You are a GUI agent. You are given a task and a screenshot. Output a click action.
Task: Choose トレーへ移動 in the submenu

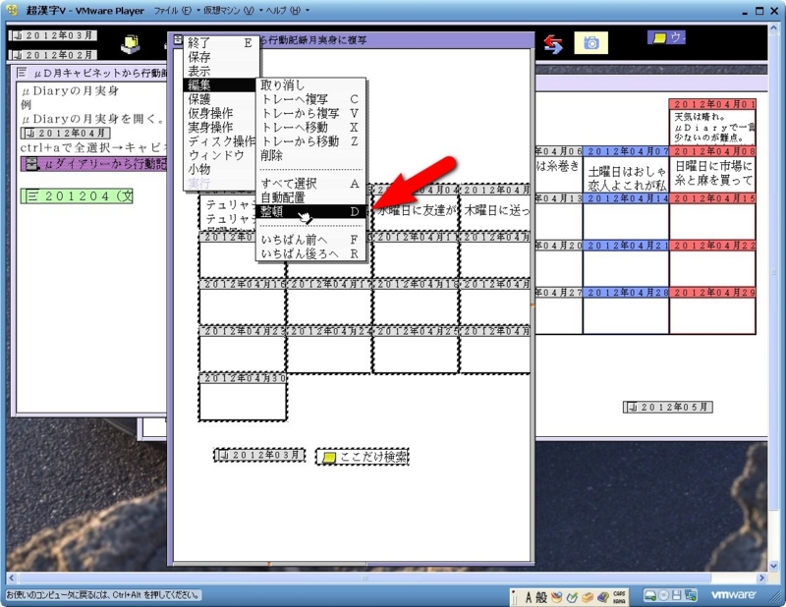(x=310, y=128)
